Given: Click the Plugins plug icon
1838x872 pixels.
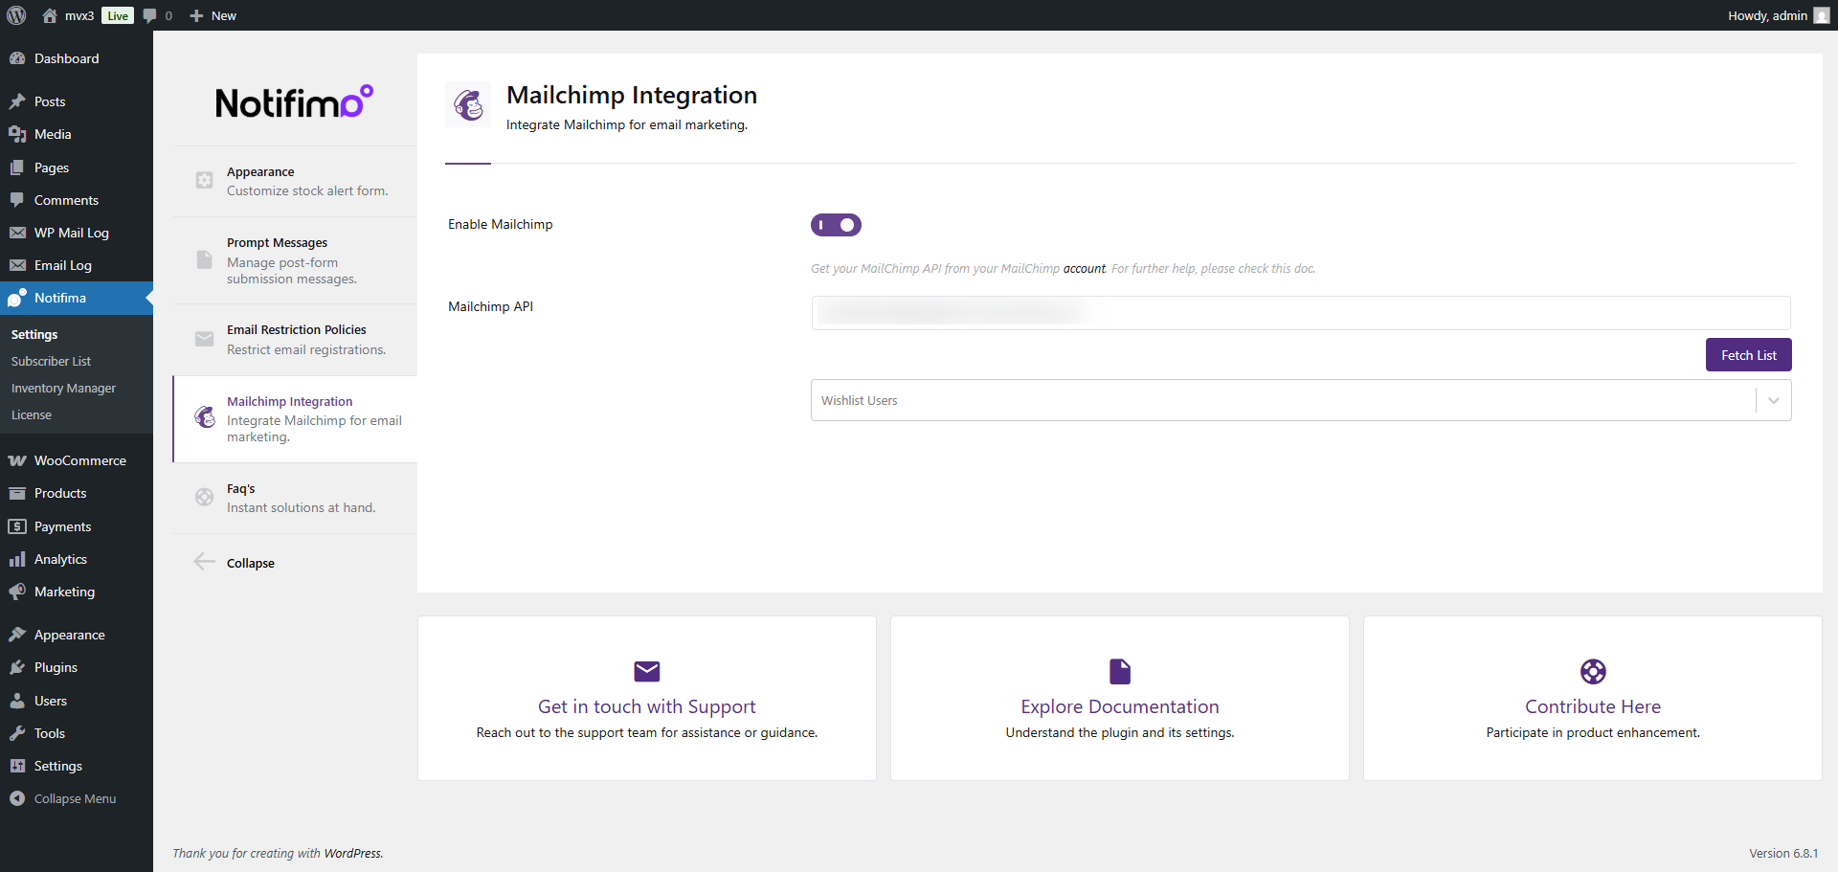Looking at the screenshot, I should [17, 667].
